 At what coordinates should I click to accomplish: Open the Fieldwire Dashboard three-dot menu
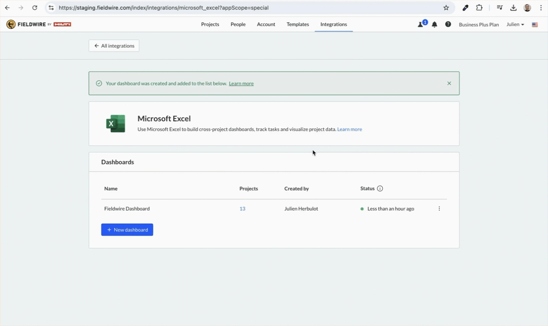pos(439,209)
